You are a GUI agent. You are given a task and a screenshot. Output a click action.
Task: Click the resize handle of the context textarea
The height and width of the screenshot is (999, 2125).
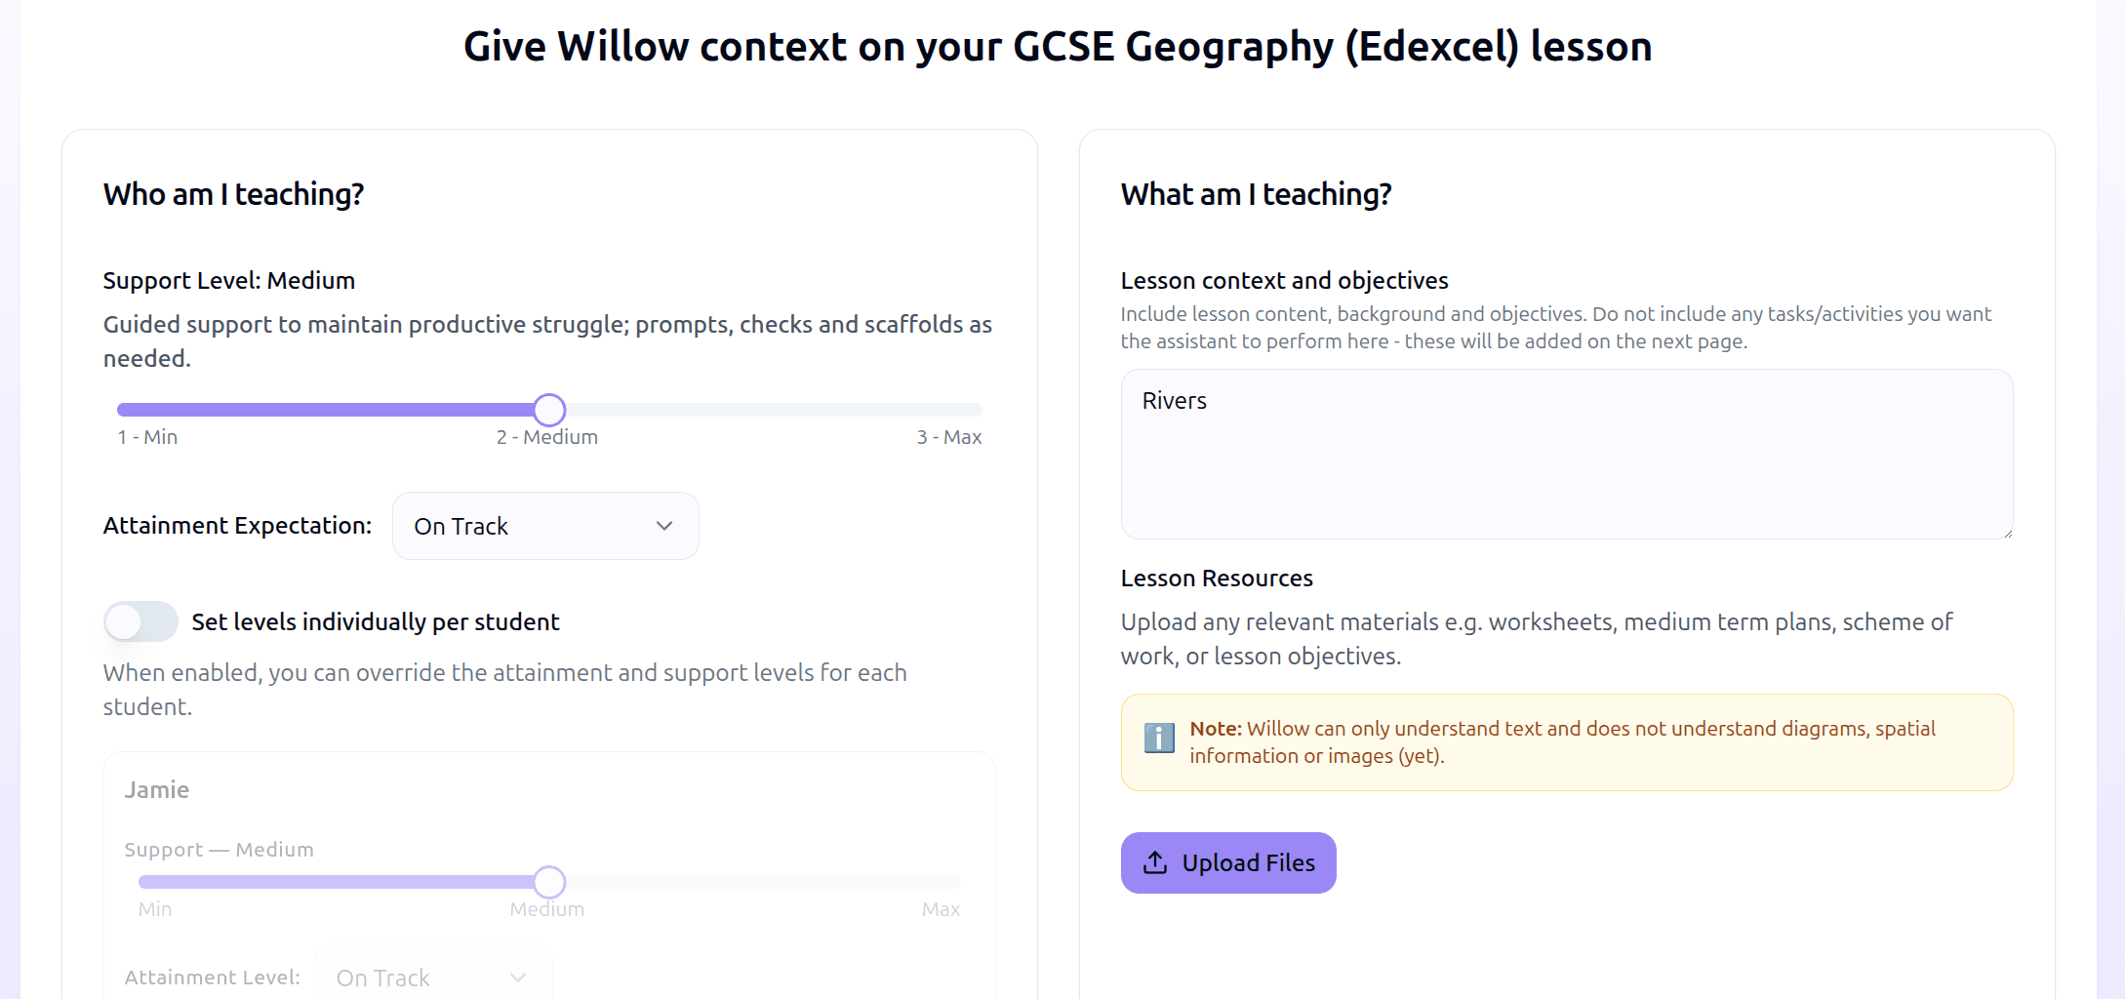click(x=2006, y=533)
